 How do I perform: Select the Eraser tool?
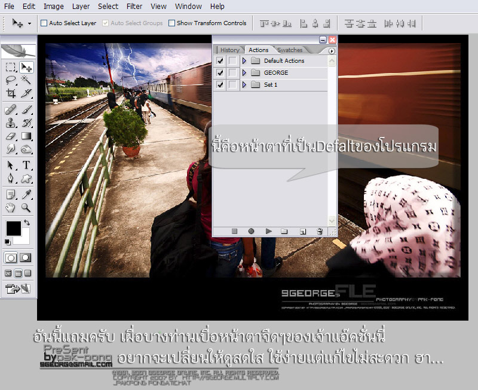coord(11,136)
